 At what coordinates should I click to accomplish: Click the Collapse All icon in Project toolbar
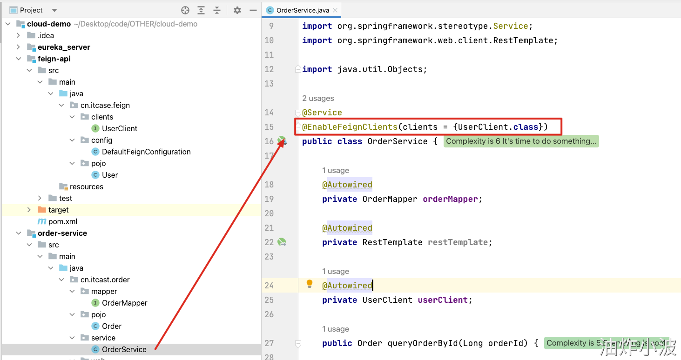[x=217, y=10]
